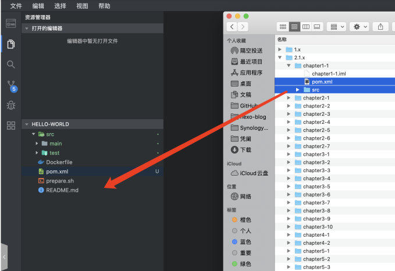Image resolution: width=395 pixels, height=271 pixels.
Task: Go forward in Finder window
Action: 243,27
